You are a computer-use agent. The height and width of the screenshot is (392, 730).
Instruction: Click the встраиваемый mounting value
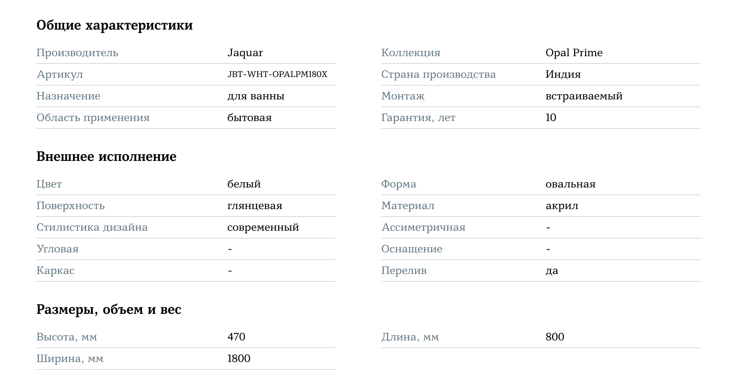click(584, 96)
